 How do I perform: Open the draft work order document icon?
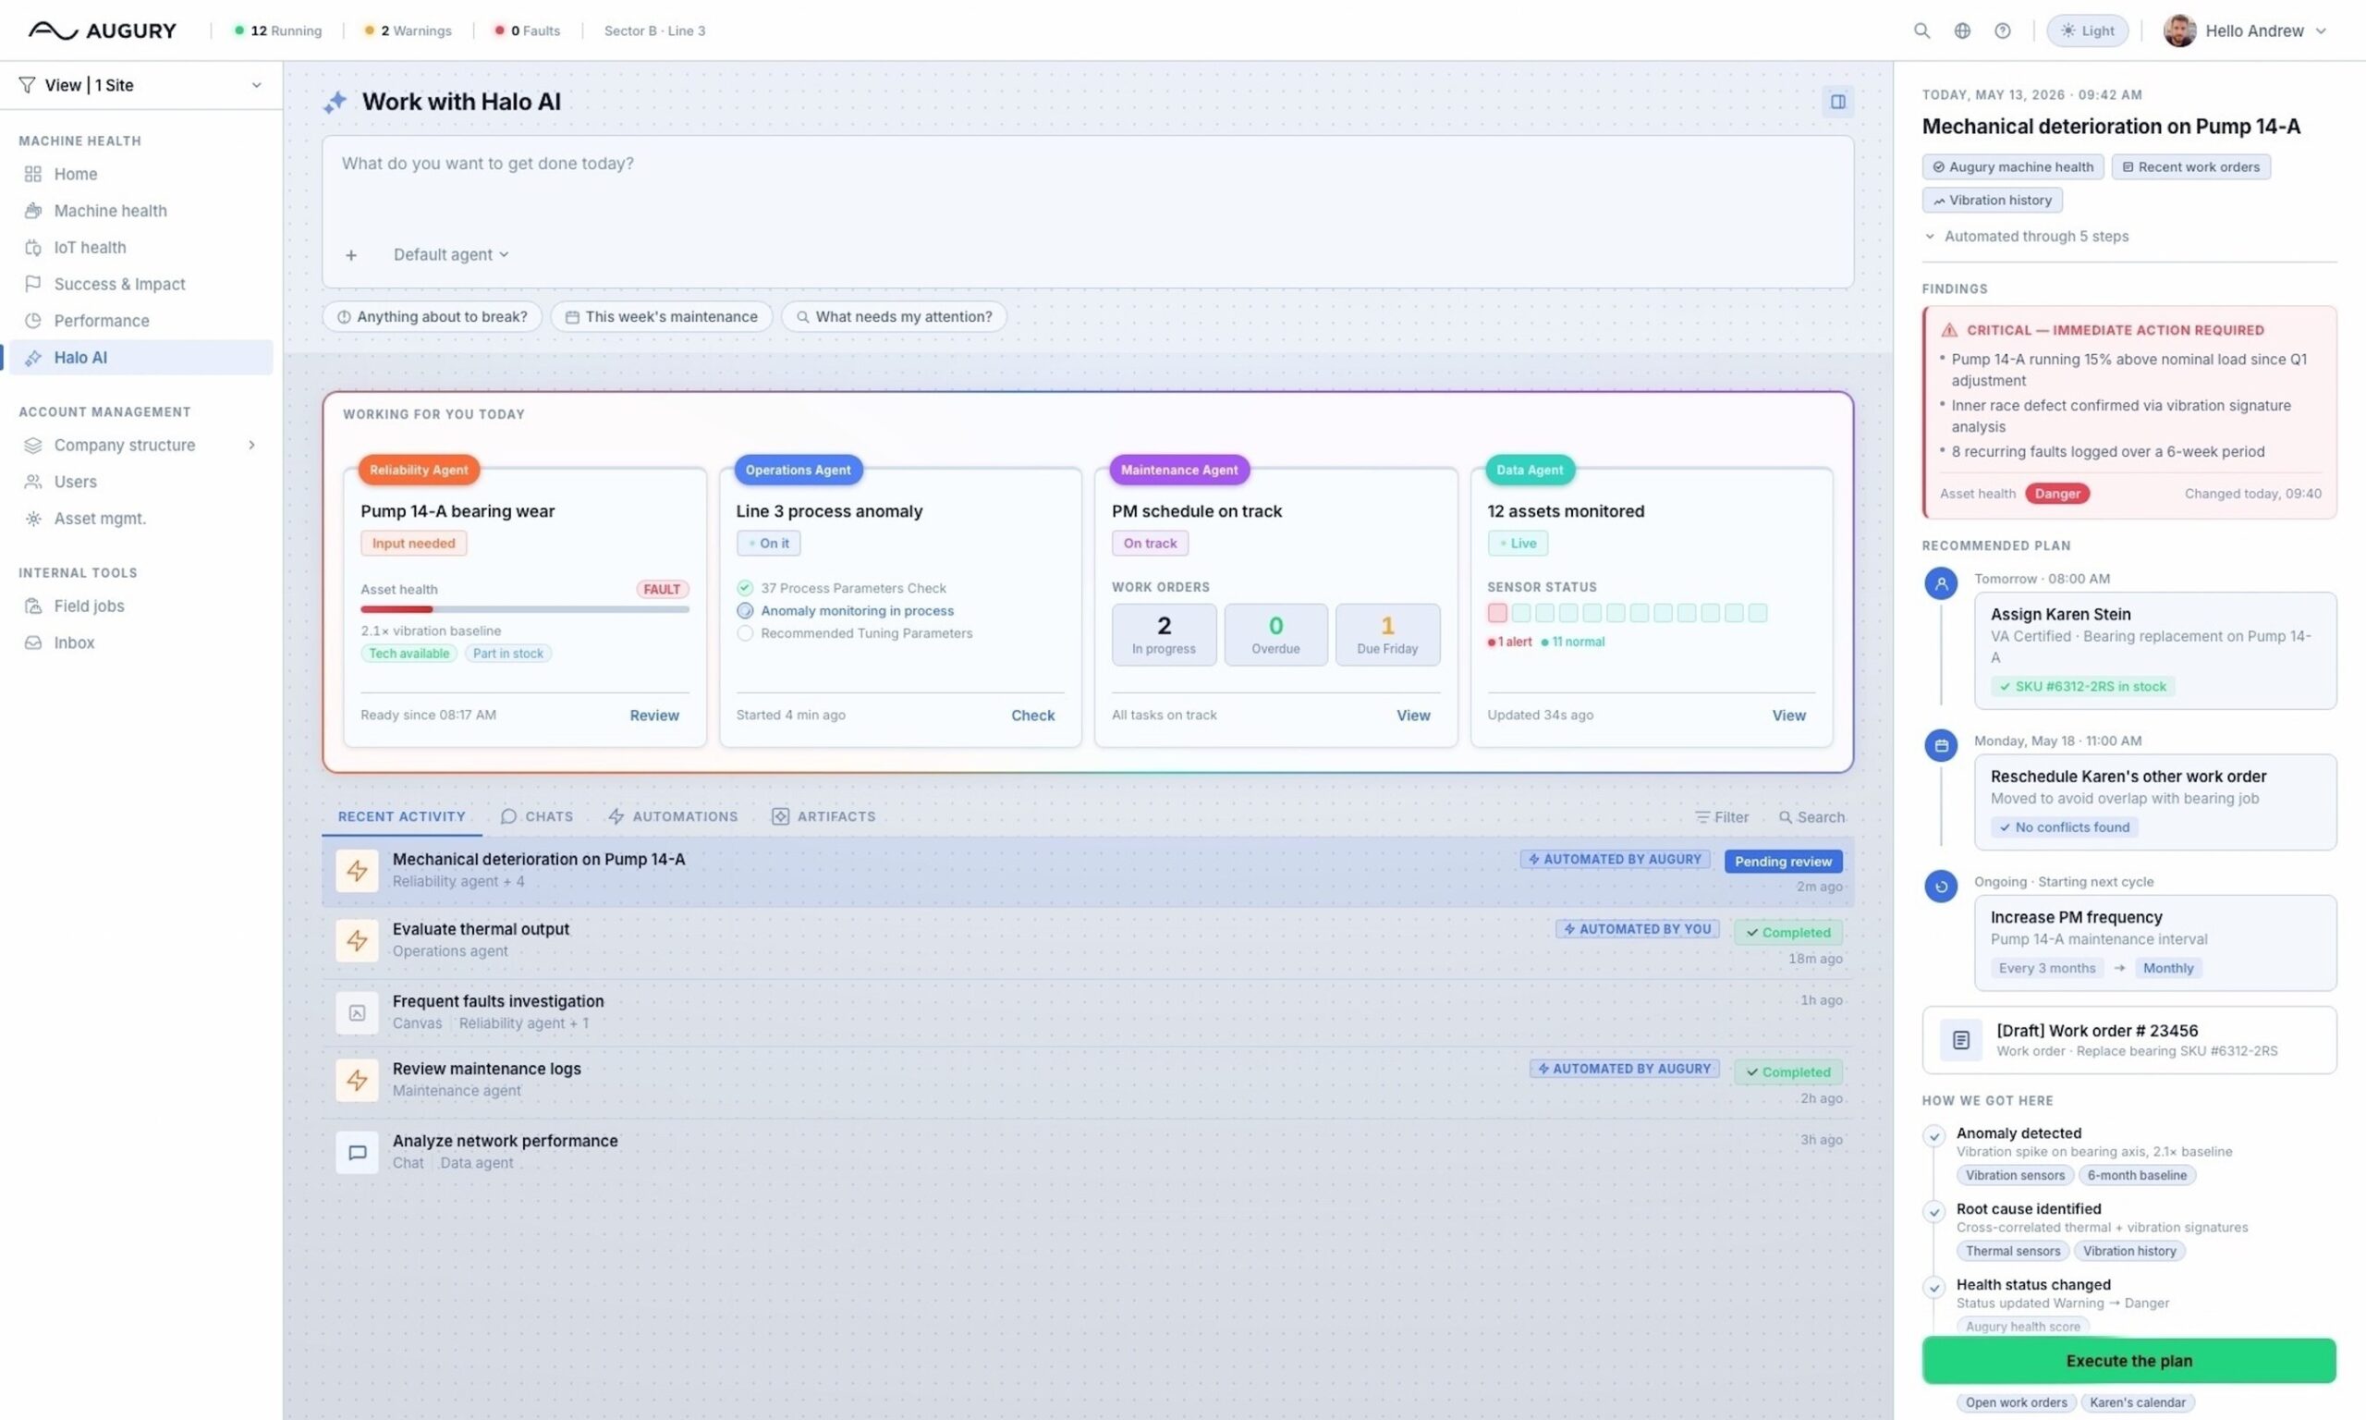[x=1960, y=1039]
